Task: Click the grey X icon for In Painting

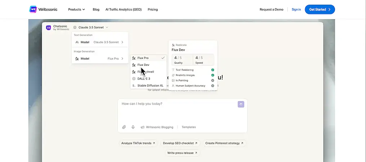Action: pyautogui.click(x=213, y=80)
